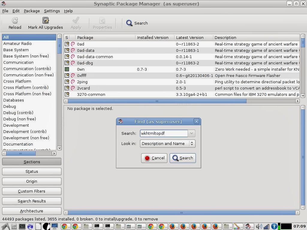
Task: Click the blue globe browser taskbar icon
Action: [x=30, y=226]
